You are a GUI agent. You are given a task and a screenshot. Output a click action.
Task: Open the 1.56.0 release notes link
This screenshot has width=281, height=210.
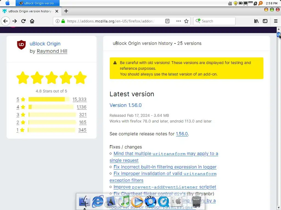pyautogui.click(x=182, y=134)
